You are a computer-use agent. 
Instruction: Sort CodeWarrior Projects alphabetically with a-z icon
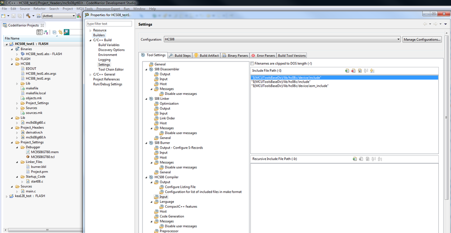tap(46, 32)
